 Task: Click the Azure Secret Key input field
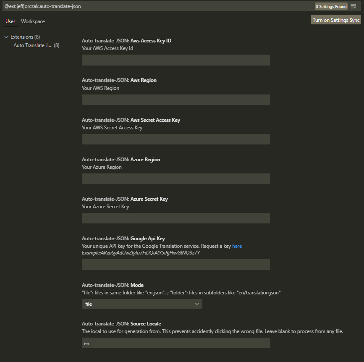pos(176,218)
